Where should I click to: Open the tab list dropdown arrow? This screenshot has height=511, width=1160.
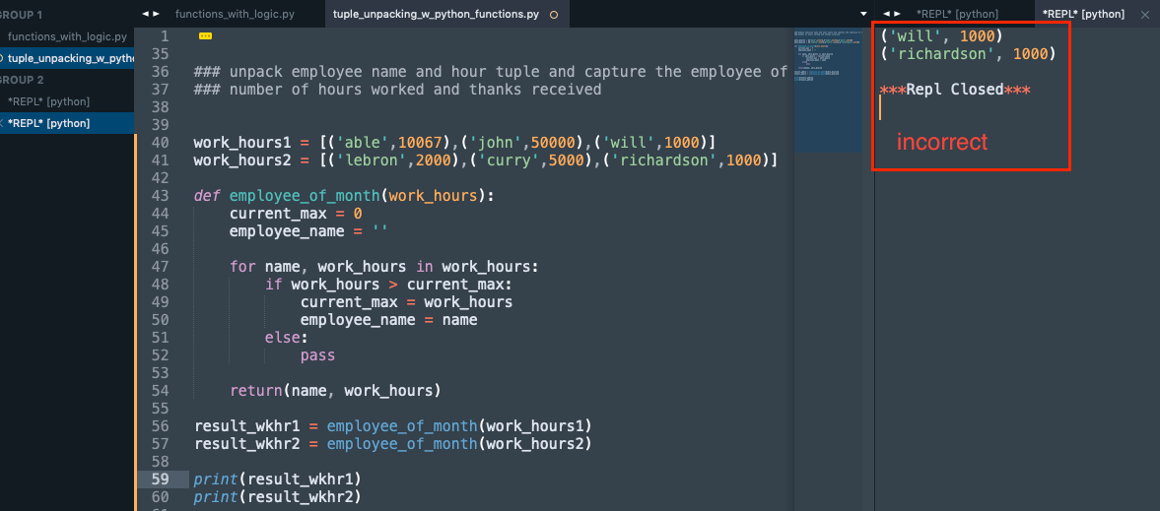pos(863,14)
